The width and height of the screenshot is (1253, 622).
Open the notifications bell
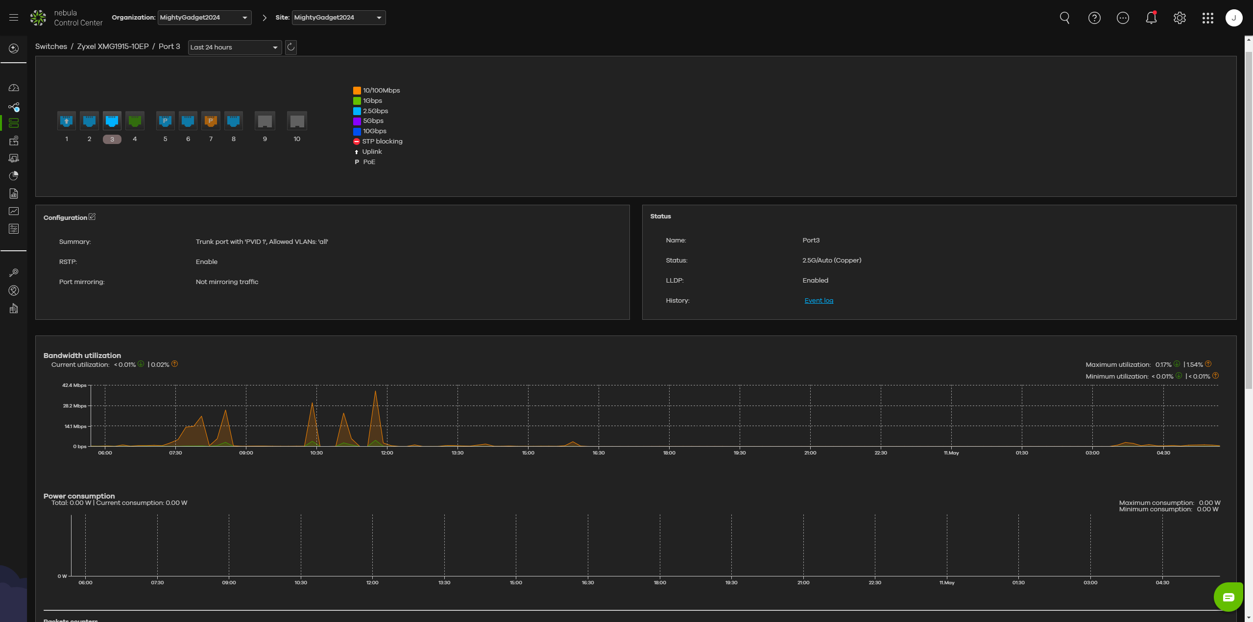(1151, 18)
